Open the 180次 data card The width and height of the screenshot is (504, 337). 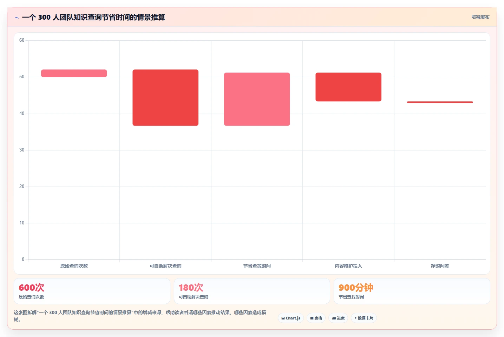coord(252,291)
